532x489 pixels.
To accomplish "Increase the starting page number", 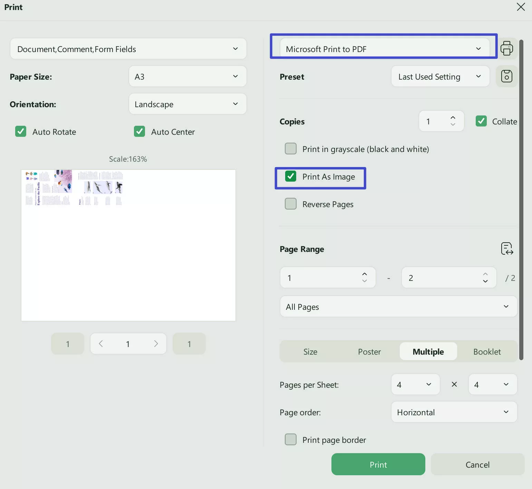I will (365, 273).
